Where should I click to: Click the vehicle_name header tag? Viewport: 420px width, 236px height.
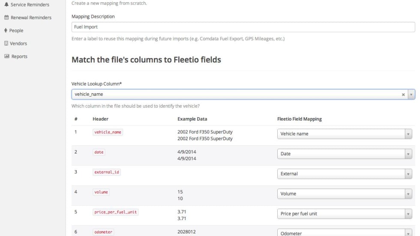(108, 133)
